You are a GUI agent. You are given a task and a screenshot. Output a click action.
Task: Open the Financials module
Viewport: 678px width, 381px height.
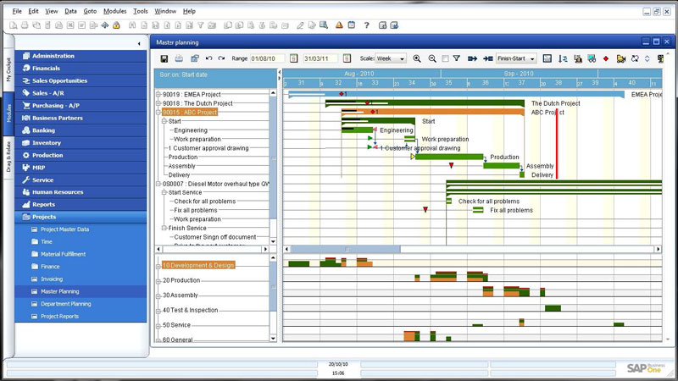coord(81,69)
